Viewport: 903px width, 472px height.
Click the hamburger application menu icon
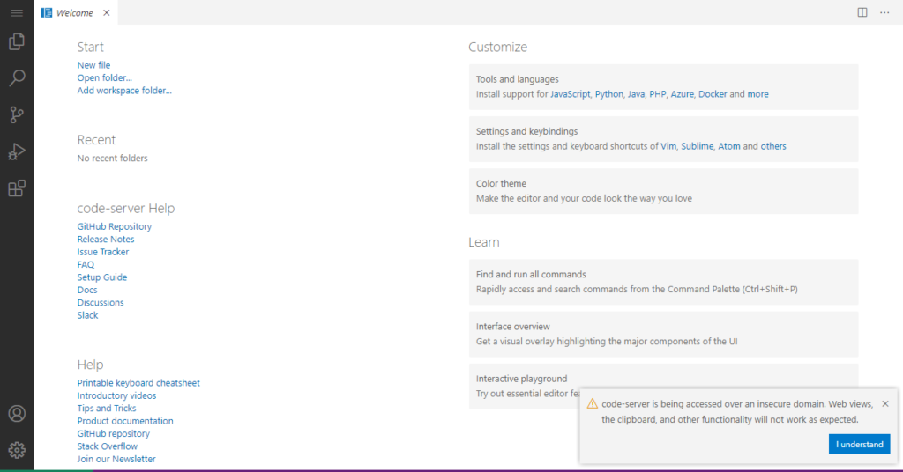(17, 12)
